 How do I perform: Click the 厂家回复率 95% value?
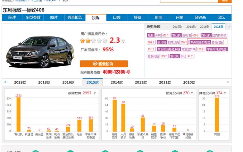[x=108, y=49]
